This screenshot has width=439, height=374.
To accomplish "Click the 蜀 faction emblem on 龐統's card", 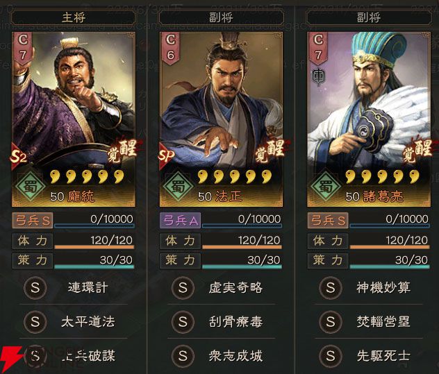I will (31, 186).
